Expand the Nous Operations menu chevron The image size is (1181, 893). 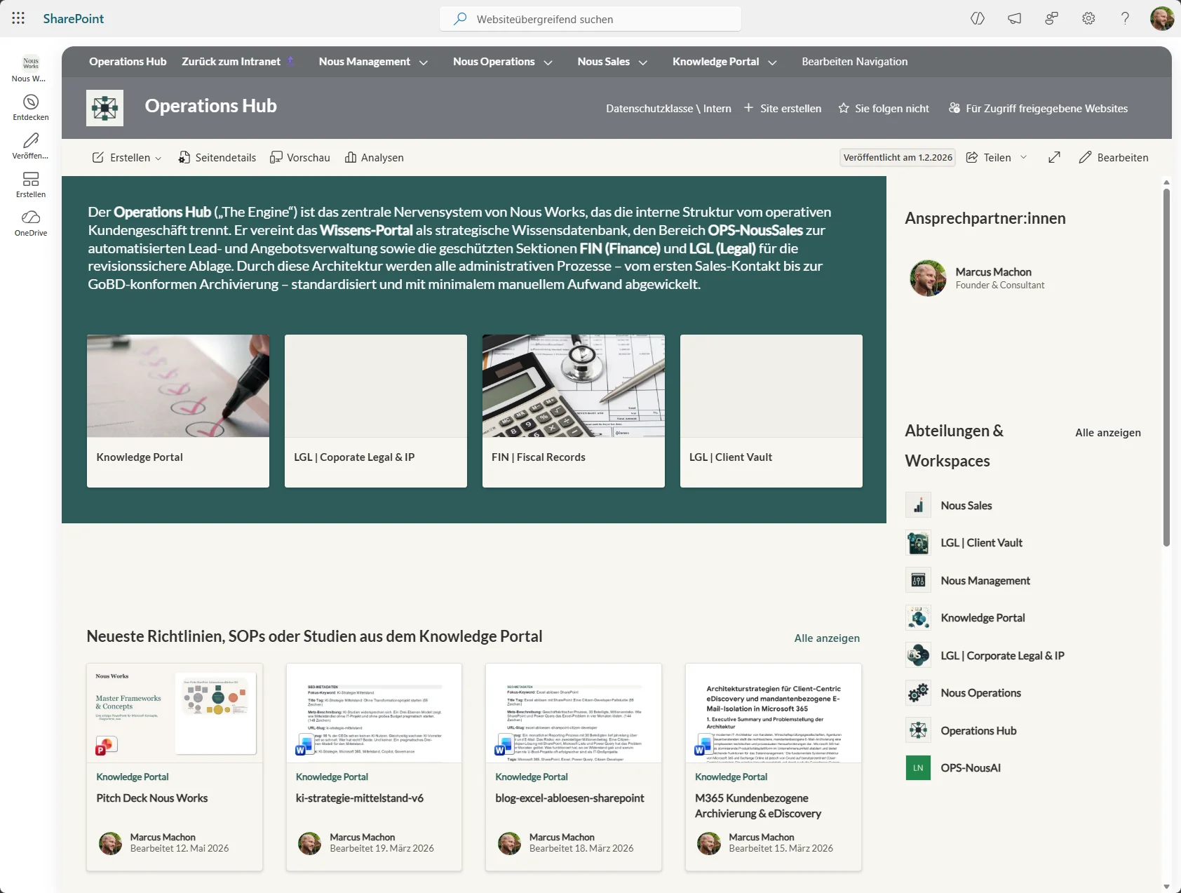548,62
